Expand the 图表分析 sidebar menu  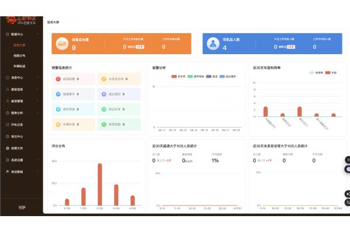(38, 112)
